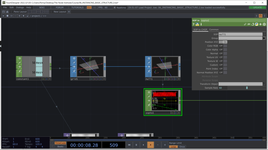
Task: Switch to SOP to CHOP tab
Action: [x=200, y=29]
